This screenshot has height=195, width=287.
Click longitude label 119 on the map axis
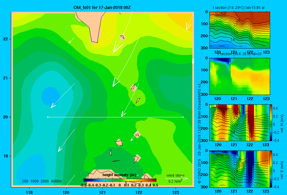click(x=29, y=192)
